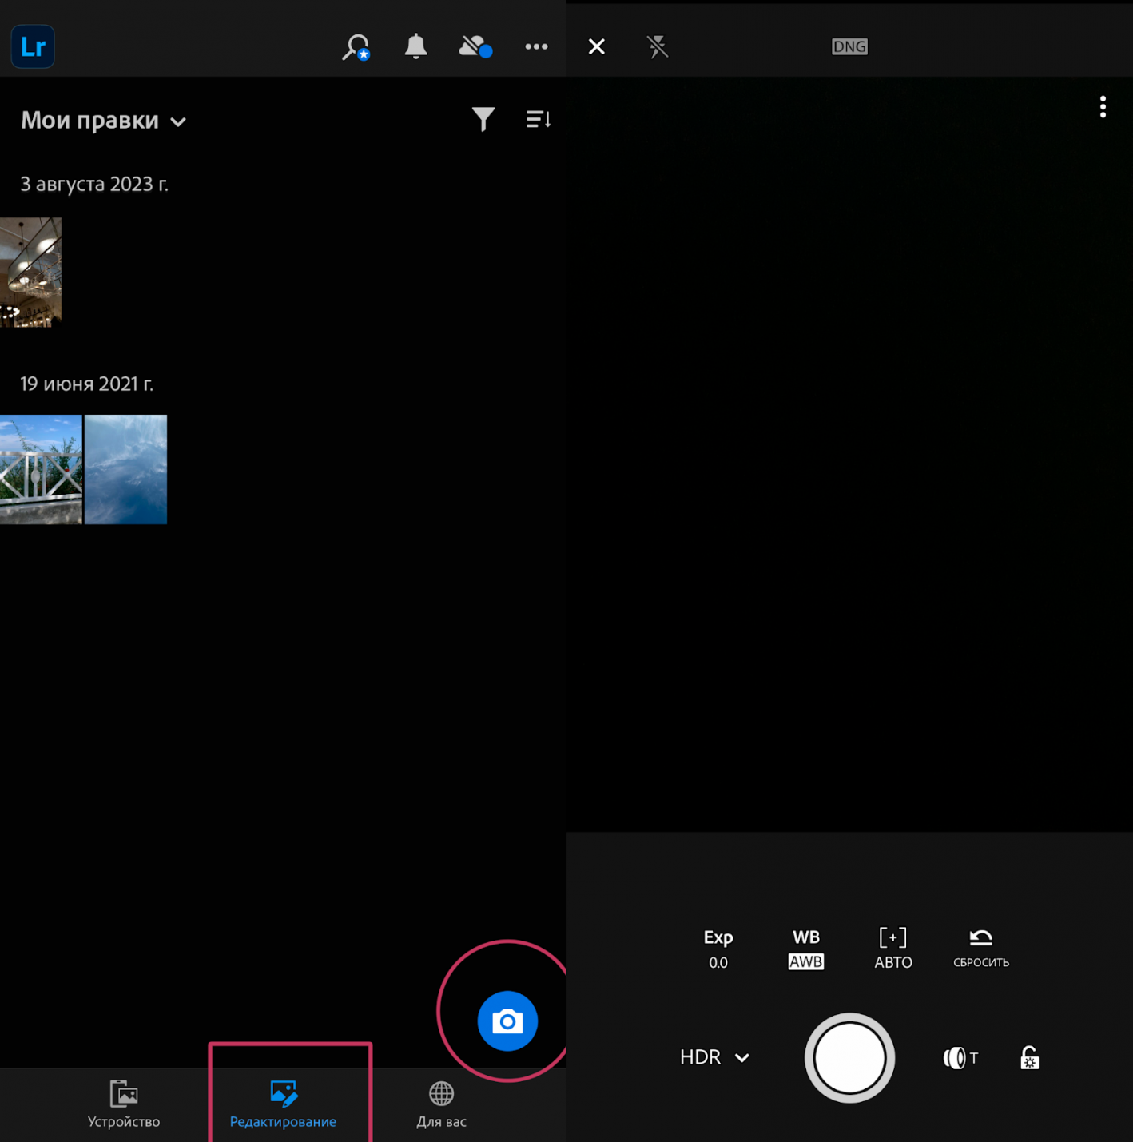Toggle the camera flash icon
This screenshot has width=1133, height=1142.
click(x=658, y=46)
